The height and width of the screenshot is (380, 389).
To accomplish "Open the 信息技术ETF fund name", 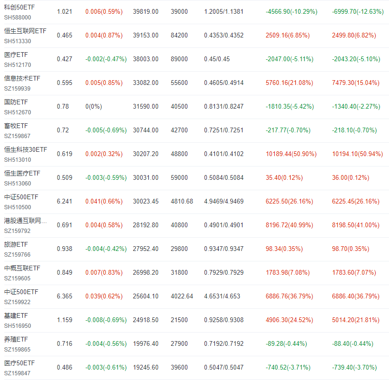I will click(x=22, y=78).
